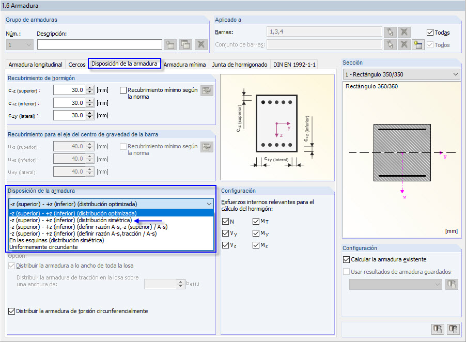Select distribución optimizada option in list
The height and width of the screenshot is (342, 466).
pos(111,213)
